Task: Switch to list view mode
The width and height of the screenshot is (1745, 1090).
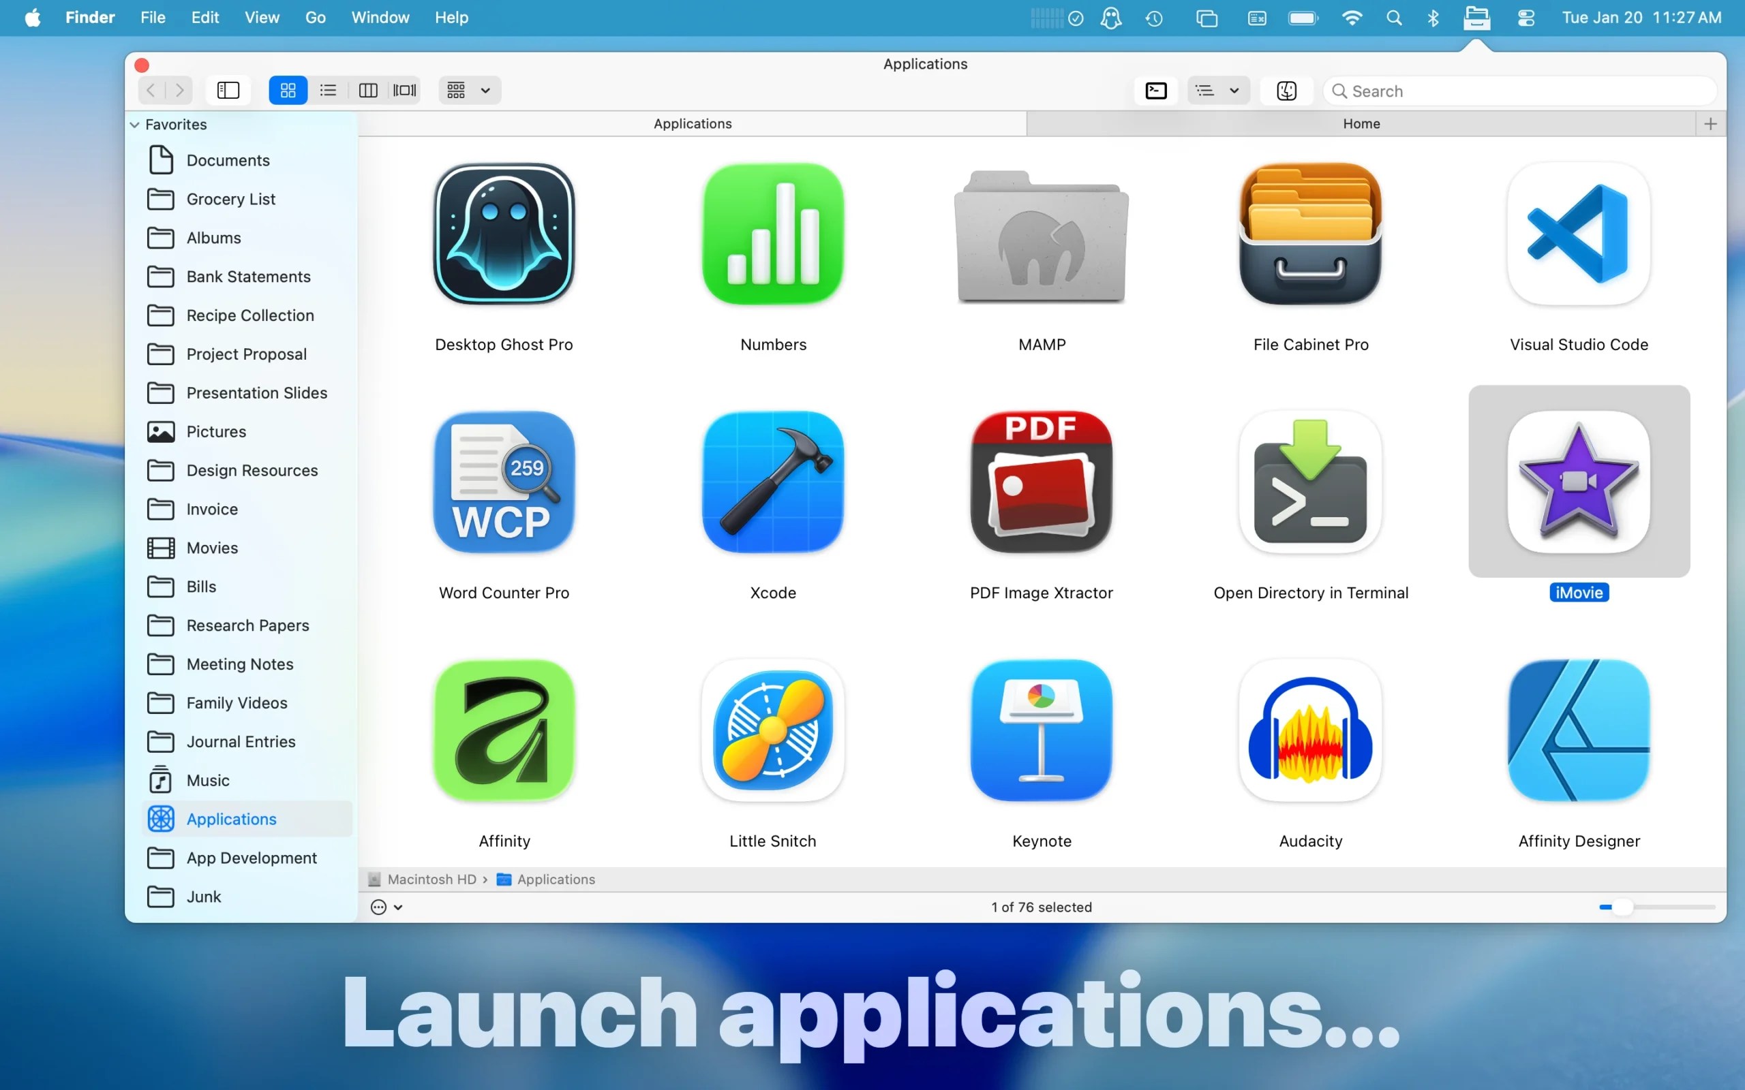Action: [328, 90]
